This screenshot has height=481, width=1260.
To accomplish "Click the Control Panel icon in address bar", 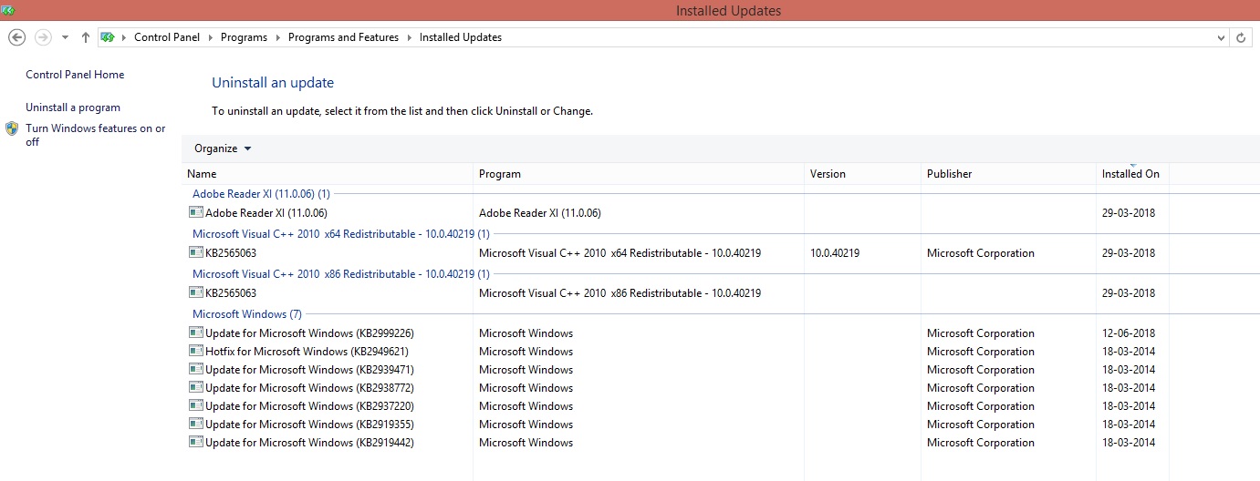I will coord(108,37).
